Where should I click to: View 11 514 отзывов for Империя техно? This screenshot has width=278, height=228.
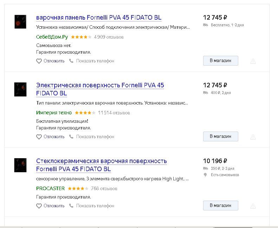[x=114, y=113]
